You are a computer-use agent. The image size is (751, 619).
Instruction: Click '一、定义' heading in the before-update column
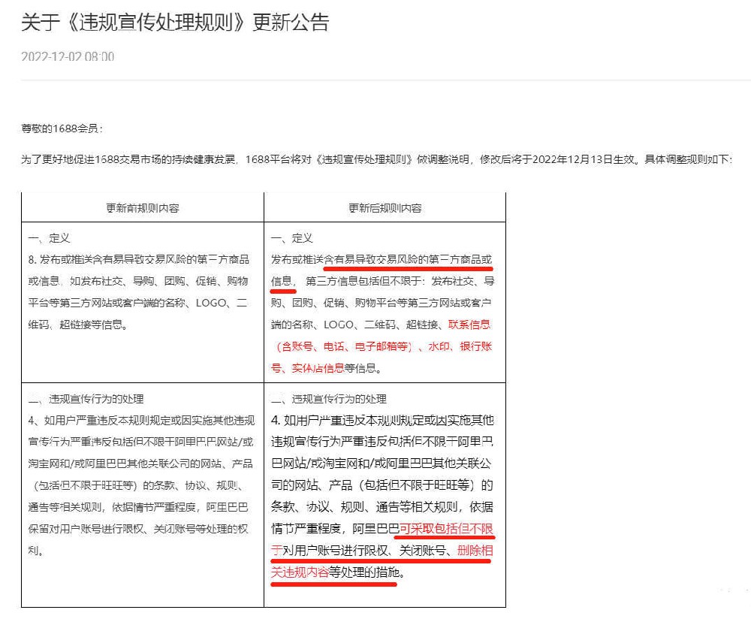pos(49,238)
